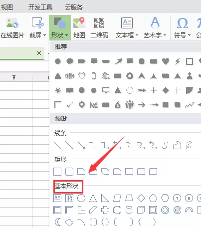Screen dimensions: 201x228
Task: Select the trapezoid basic shape
Action: pos(129,198)
